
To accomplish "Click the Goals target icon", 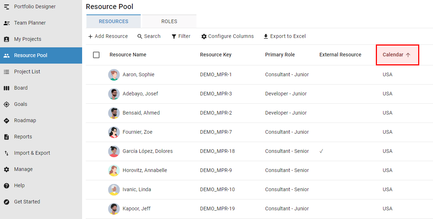I will point(7,104).
